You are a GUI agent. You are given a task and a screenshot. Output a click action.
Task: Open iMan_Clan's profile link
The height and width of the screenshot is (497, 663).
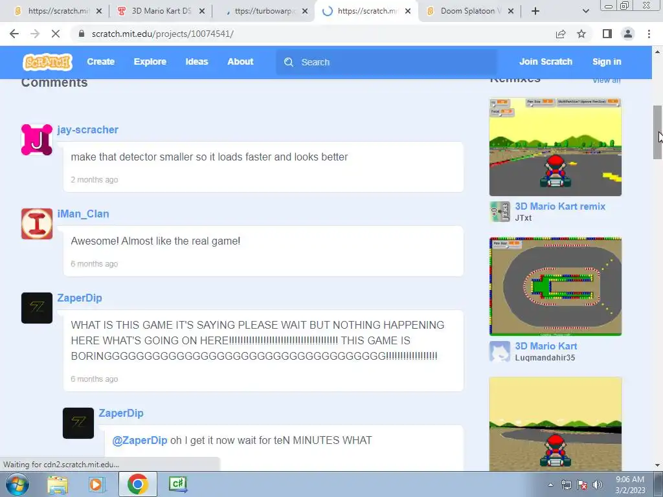coord(83,214)
